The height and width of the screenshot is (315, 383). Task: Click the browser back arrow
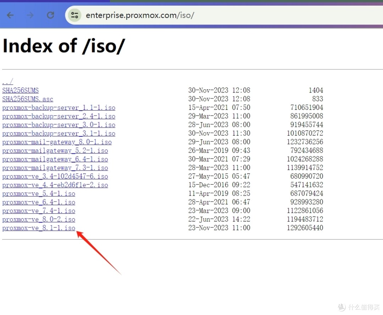click(x=10, y=15)
